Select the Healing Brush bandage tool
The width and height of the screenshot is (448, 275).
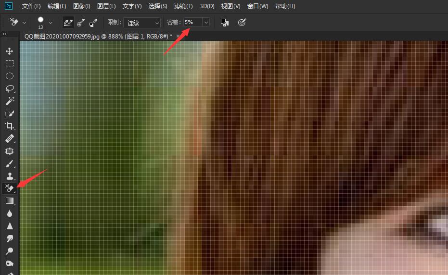pos(10,138)
